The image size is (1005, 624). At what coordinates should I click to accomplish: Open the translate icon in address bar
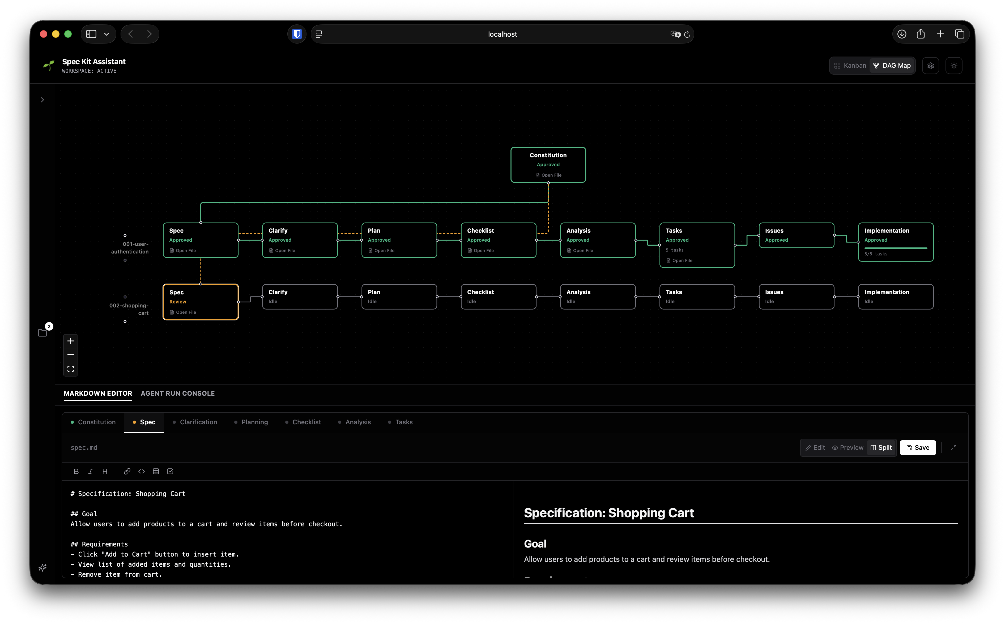[x=675, y=34]
